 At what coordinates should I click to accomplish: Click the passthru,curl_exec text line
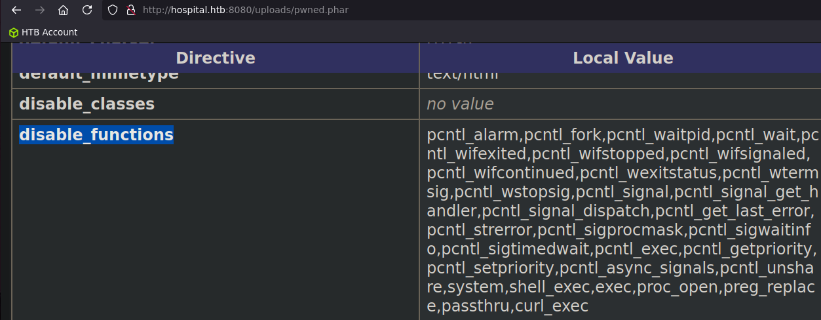pyautogui.click(x=508, y=306)
